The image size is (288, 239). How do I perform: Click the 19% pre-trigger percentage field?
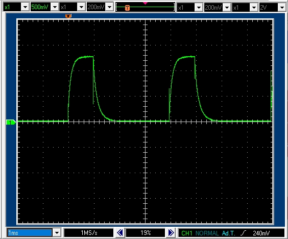pyautogui.click(x=146, y=233)
